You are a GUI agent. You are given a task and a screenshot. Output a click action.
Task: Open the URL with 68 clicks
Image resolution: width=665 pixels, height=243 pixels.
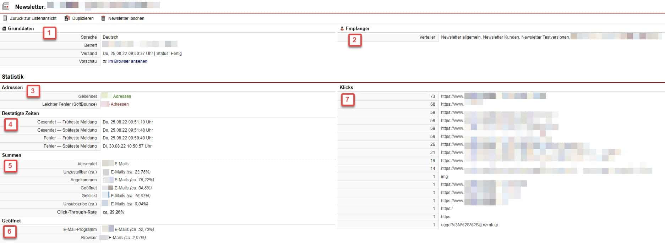(462, 104)
